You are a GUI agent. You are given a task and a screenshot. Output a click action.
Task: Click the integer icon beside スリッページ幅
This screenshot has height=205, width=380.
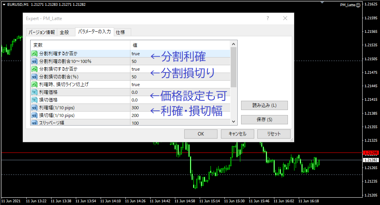tap(34, 122)
